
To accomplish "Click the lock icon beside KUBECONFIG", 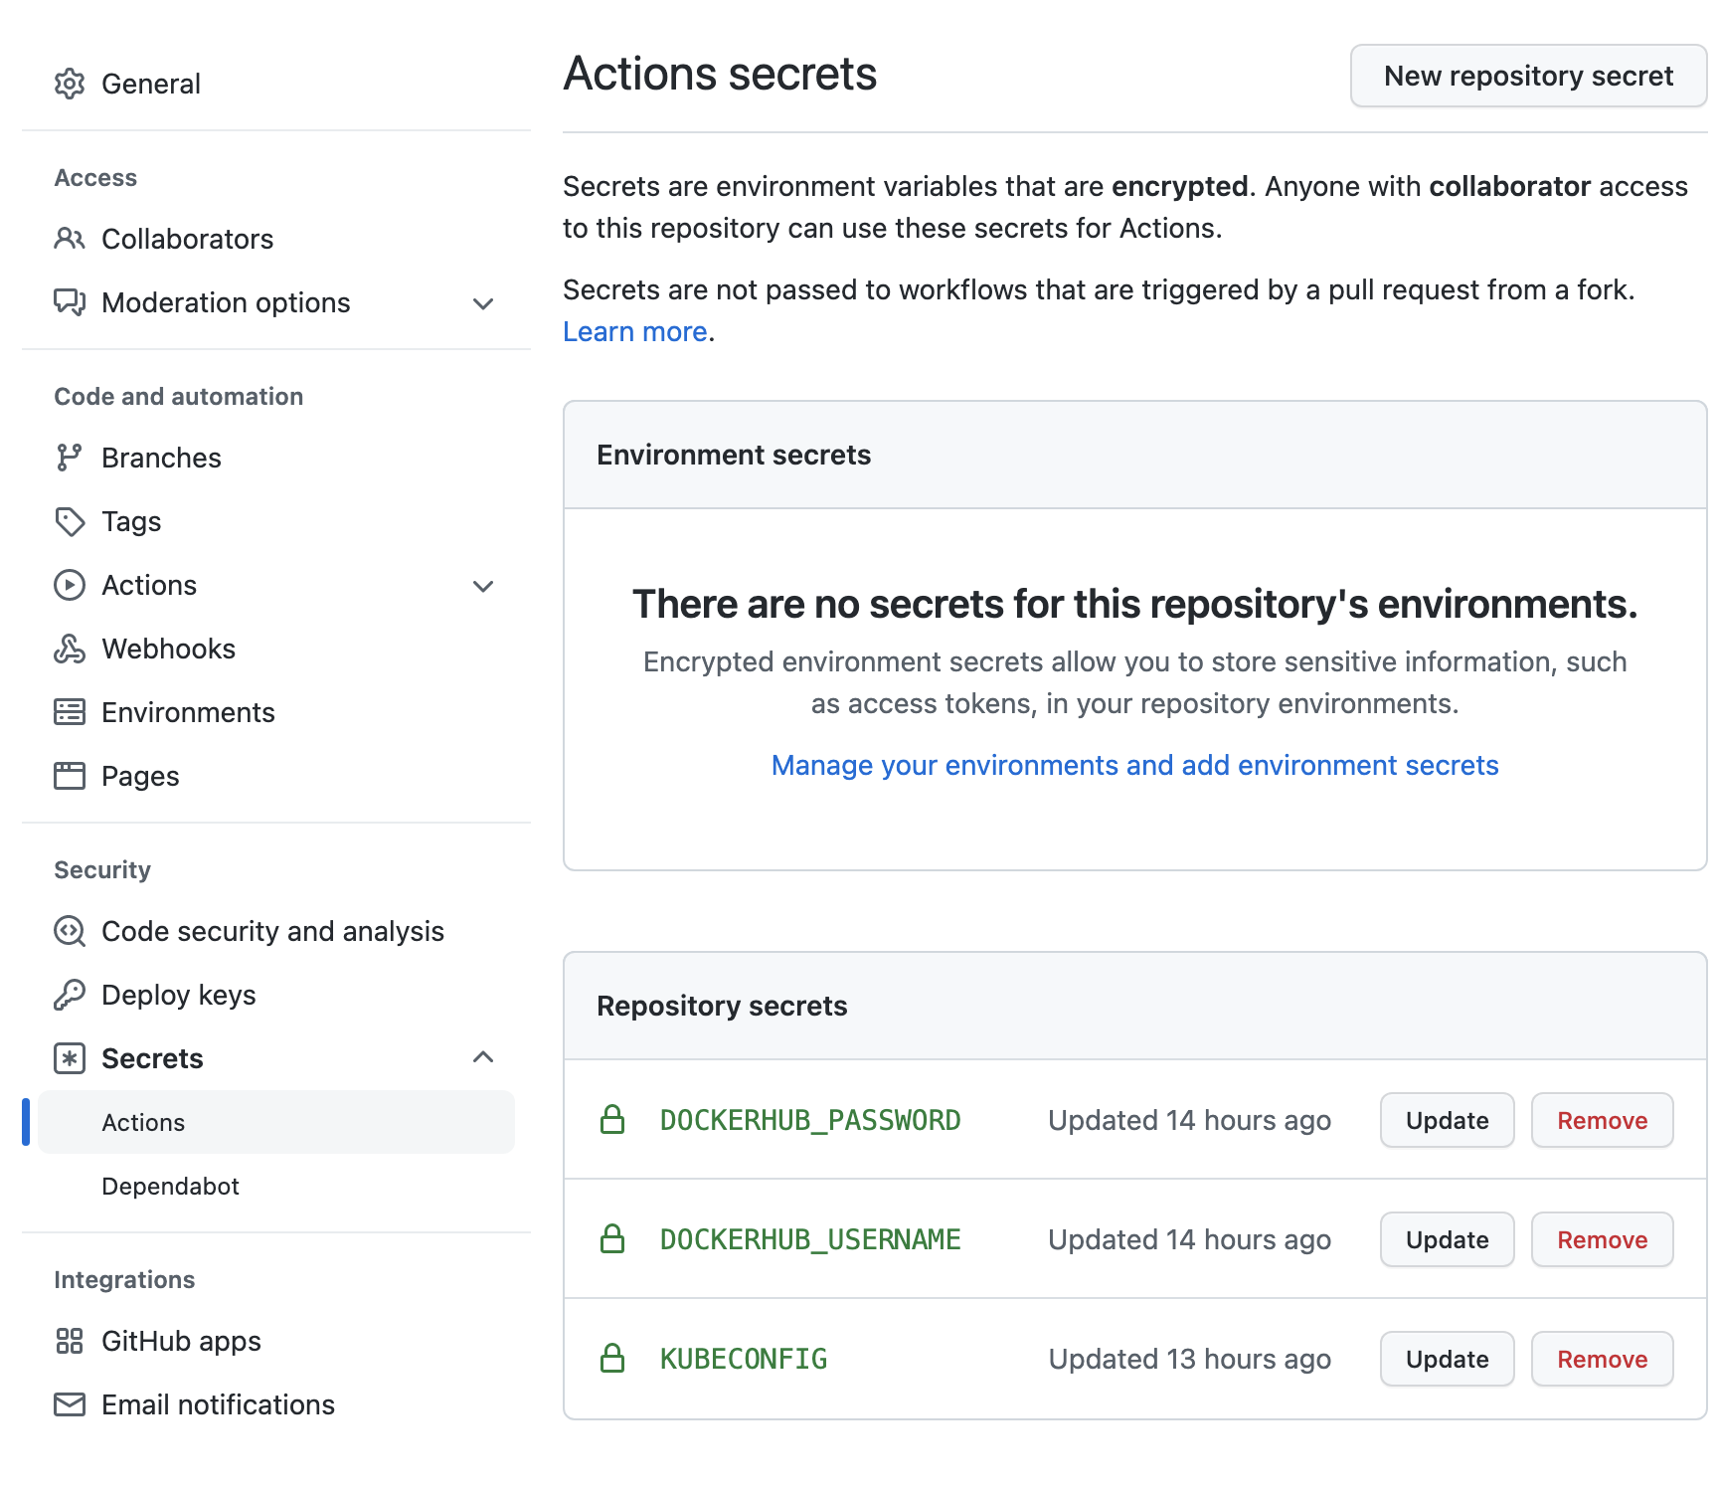I will [612, 1358].
